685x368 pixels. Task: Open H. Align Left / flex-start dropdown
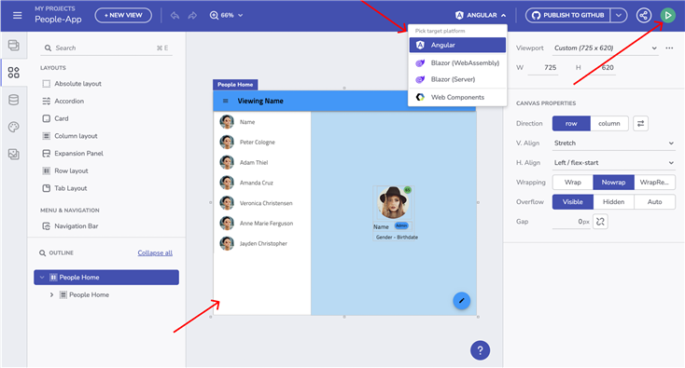(613, 163)
